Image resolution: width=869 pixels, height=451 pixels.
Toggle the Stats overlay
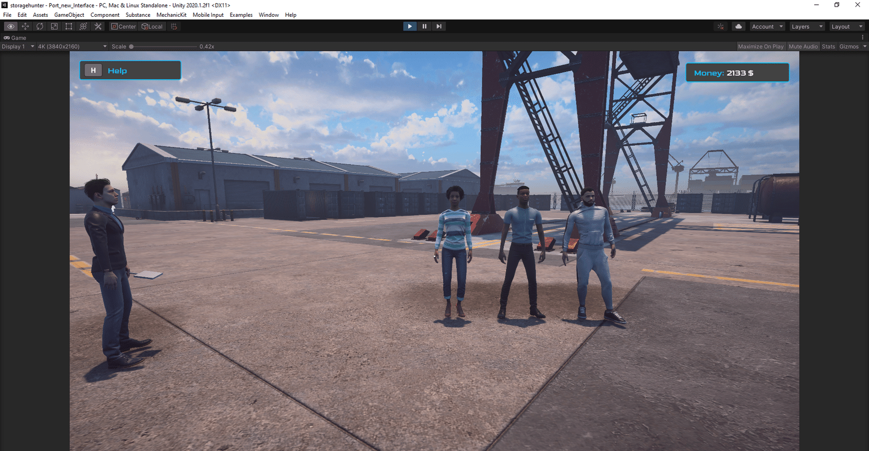coord(828,47)
